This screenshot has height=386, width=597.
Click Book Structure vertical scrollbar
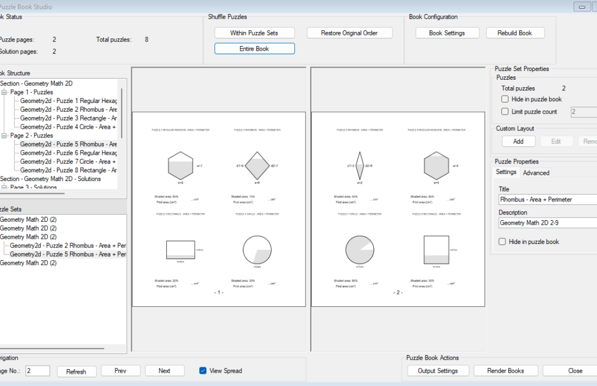122,114
